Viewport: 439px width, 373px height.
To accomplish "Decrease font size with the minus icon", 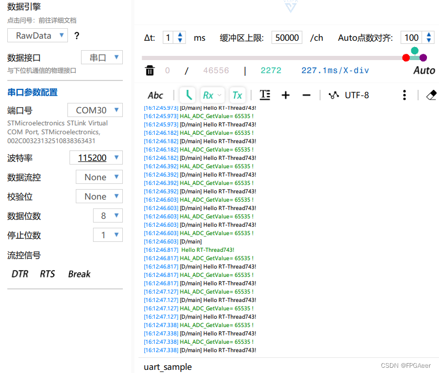I will point(306,95).
